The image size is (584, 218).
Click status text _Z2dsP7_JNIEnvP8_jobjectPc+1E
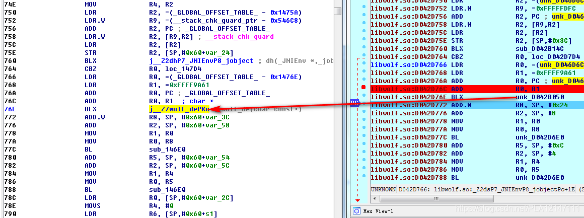[525, 190]
